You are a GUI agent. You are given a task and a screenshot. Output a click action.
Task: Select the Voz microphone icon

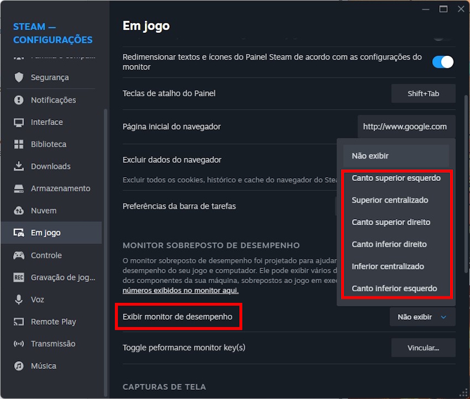click(x=20, y=299)
